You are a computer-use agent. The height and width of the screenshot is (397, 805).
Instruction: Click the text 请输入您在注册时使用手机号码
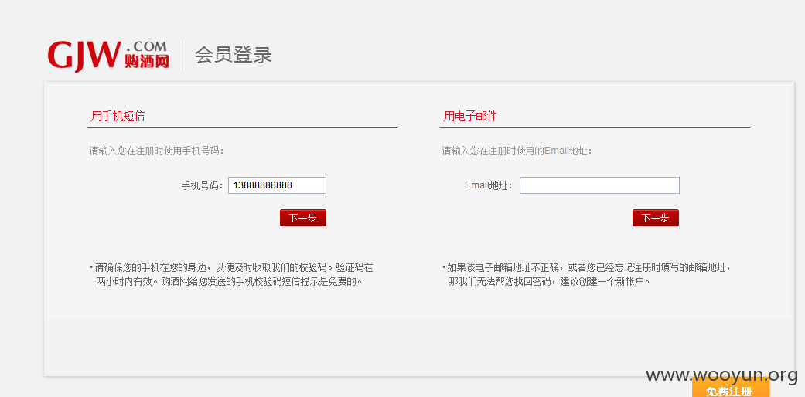(x=156, y=151)
